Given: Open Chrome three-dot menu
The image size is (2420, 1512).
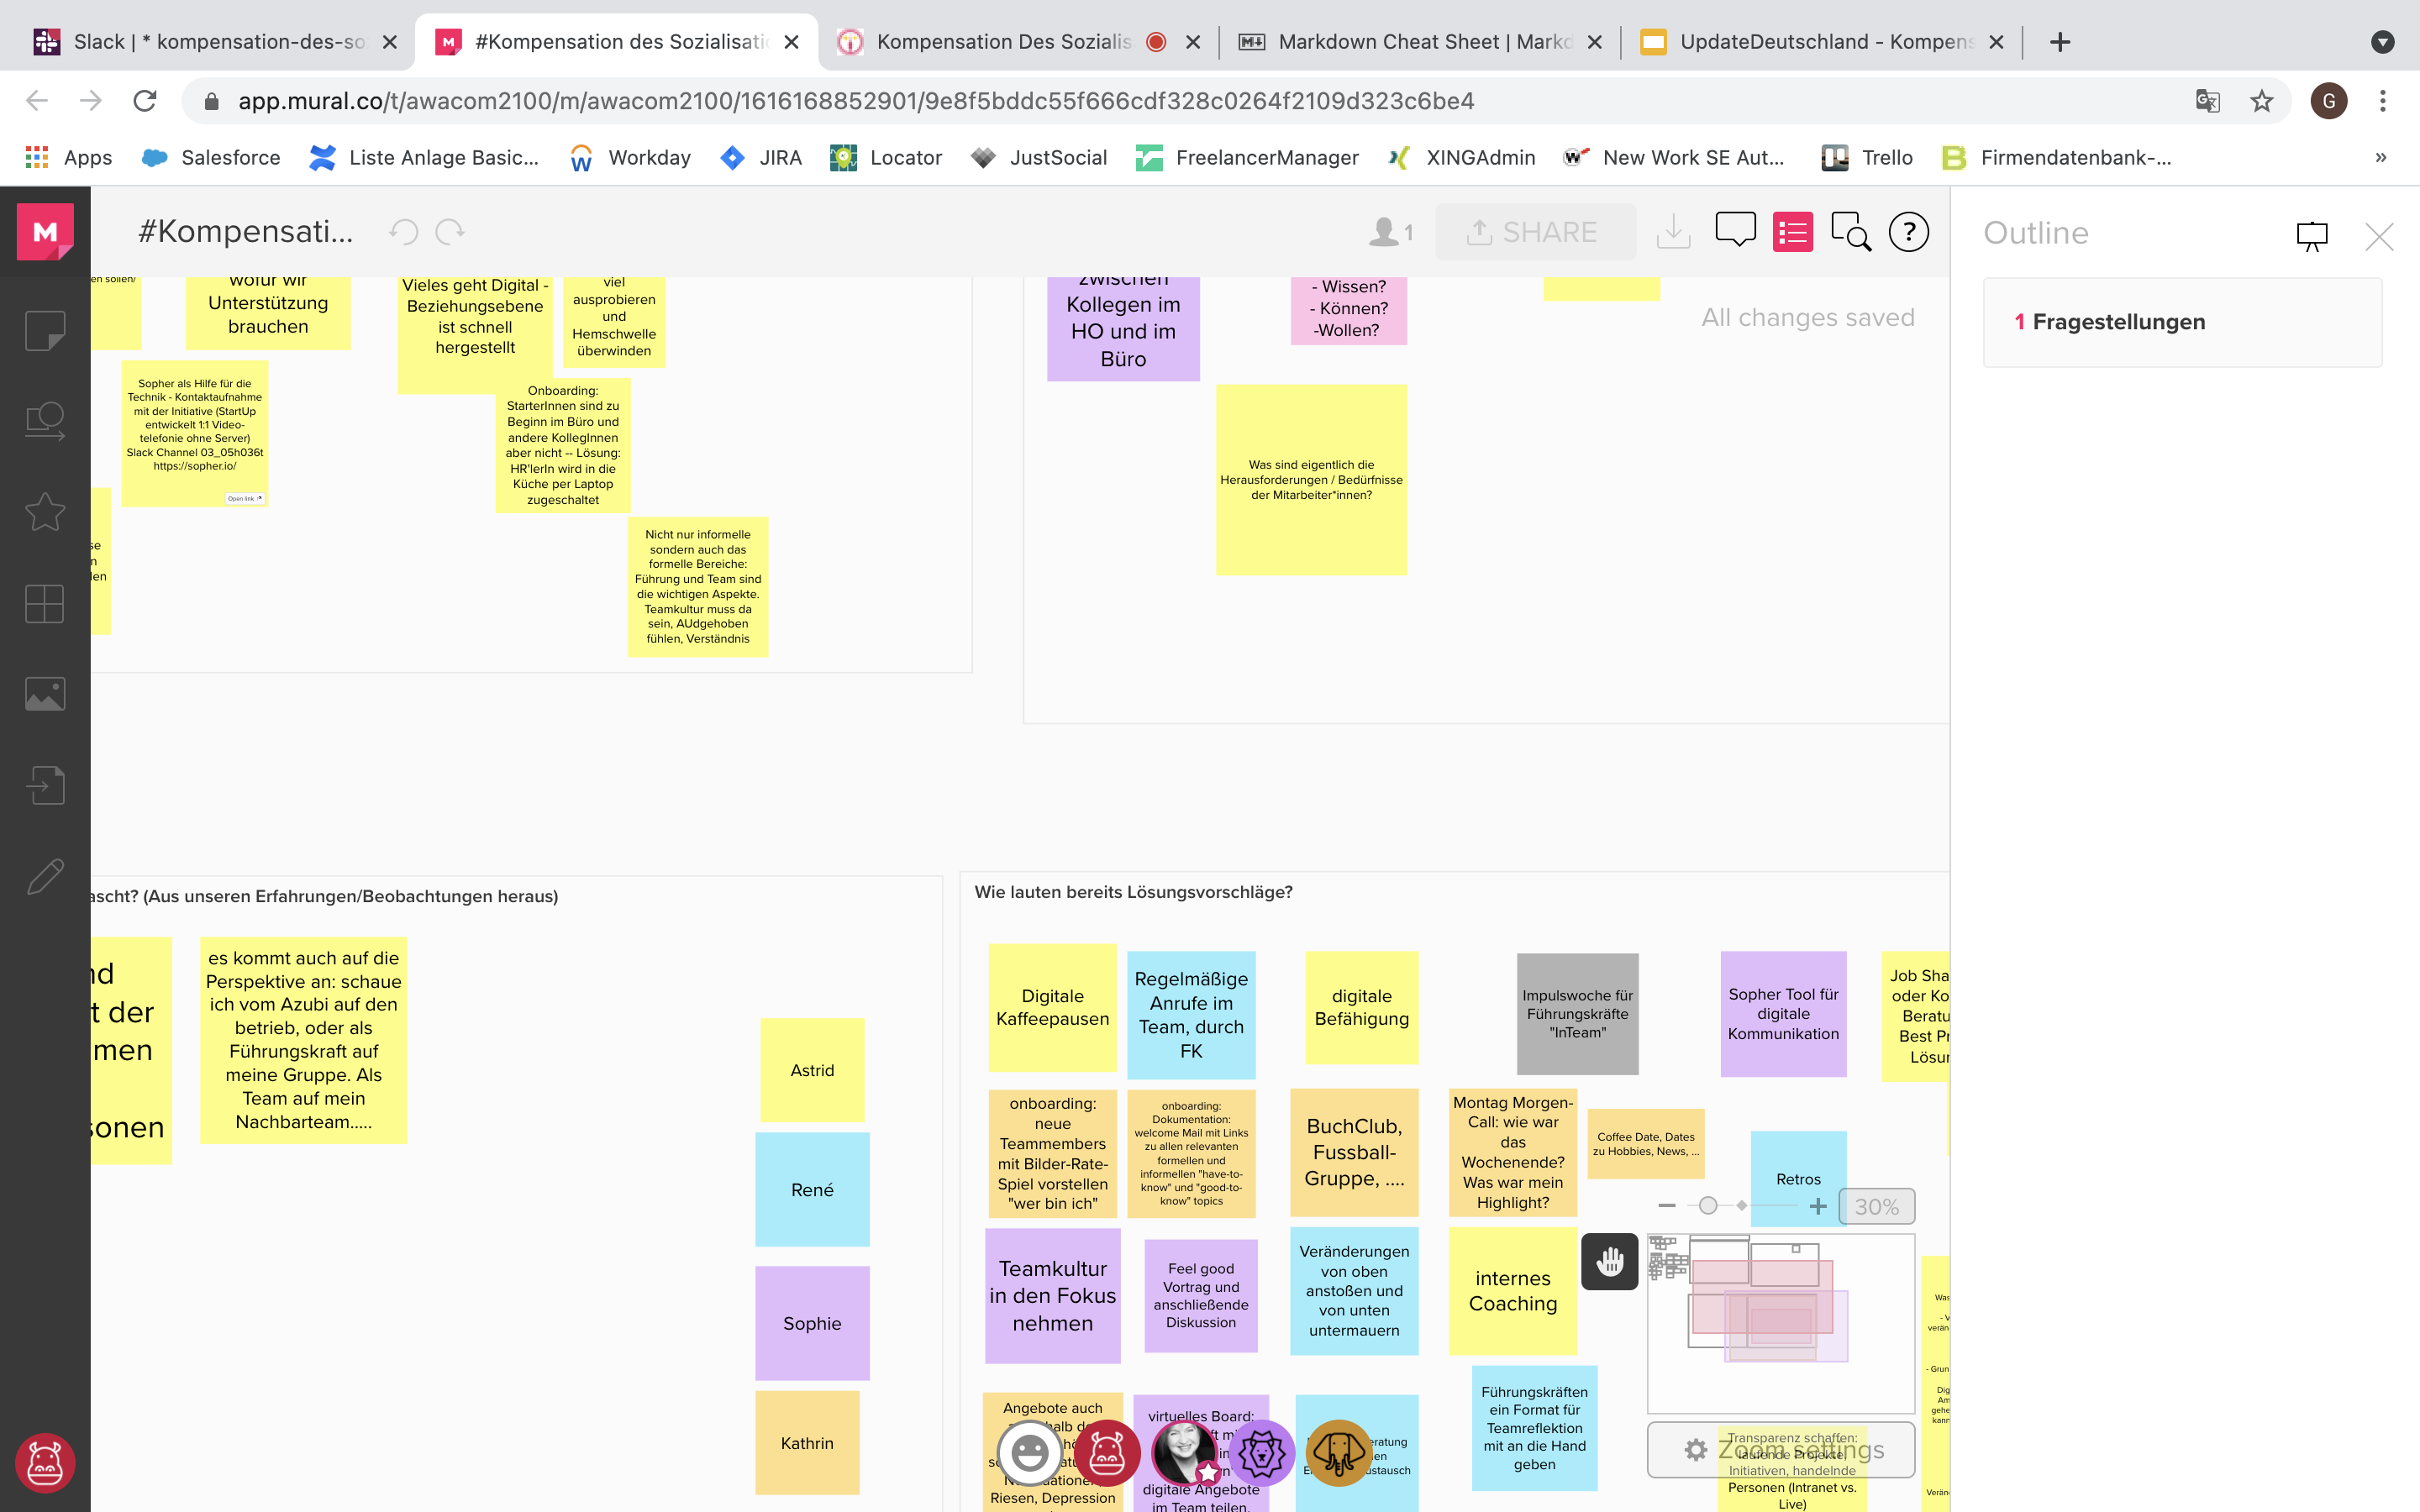Looking at the screenshot, I should (x=2383, y=101).
